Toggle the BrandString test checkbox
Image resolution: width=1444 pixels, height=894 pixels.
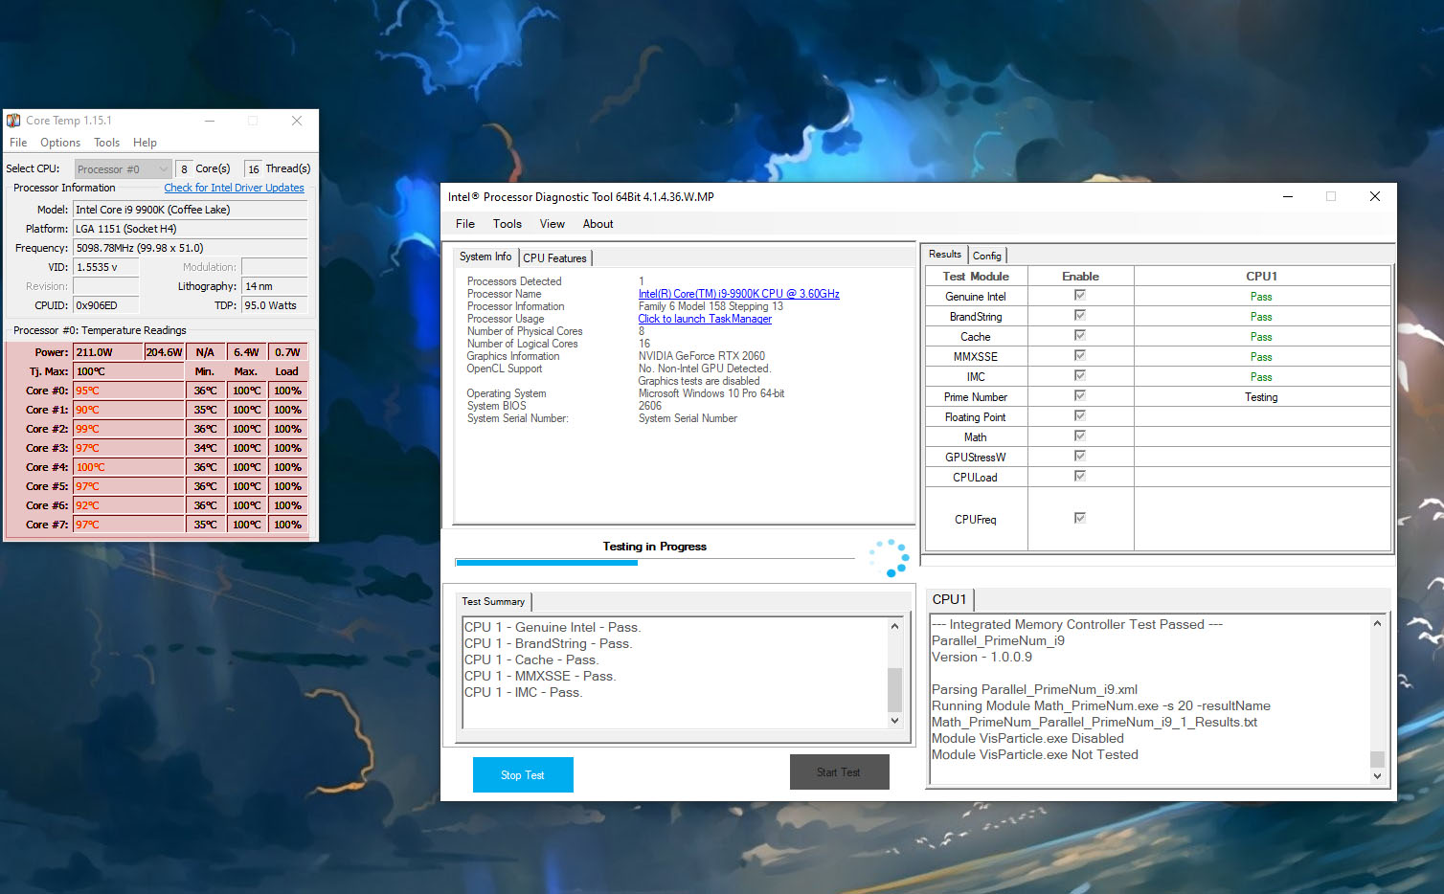tap(1080, 316)
